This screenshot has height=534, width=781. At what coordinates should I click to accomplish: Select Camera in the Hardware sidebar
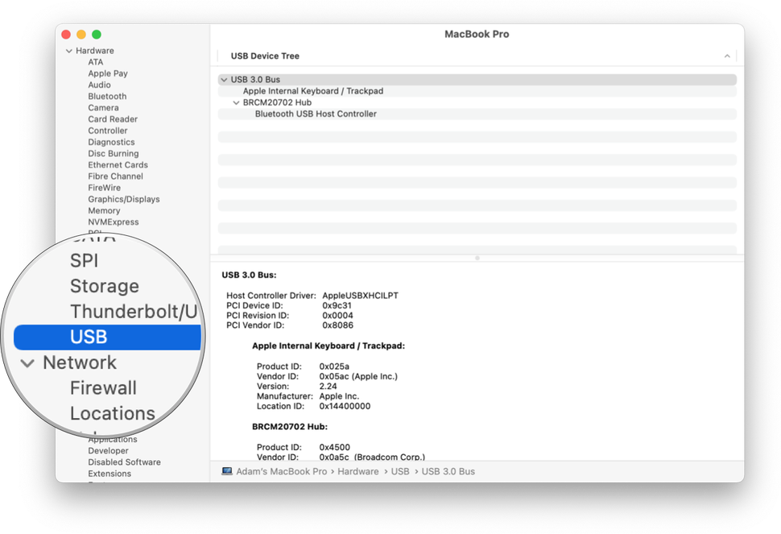(103, 107)
